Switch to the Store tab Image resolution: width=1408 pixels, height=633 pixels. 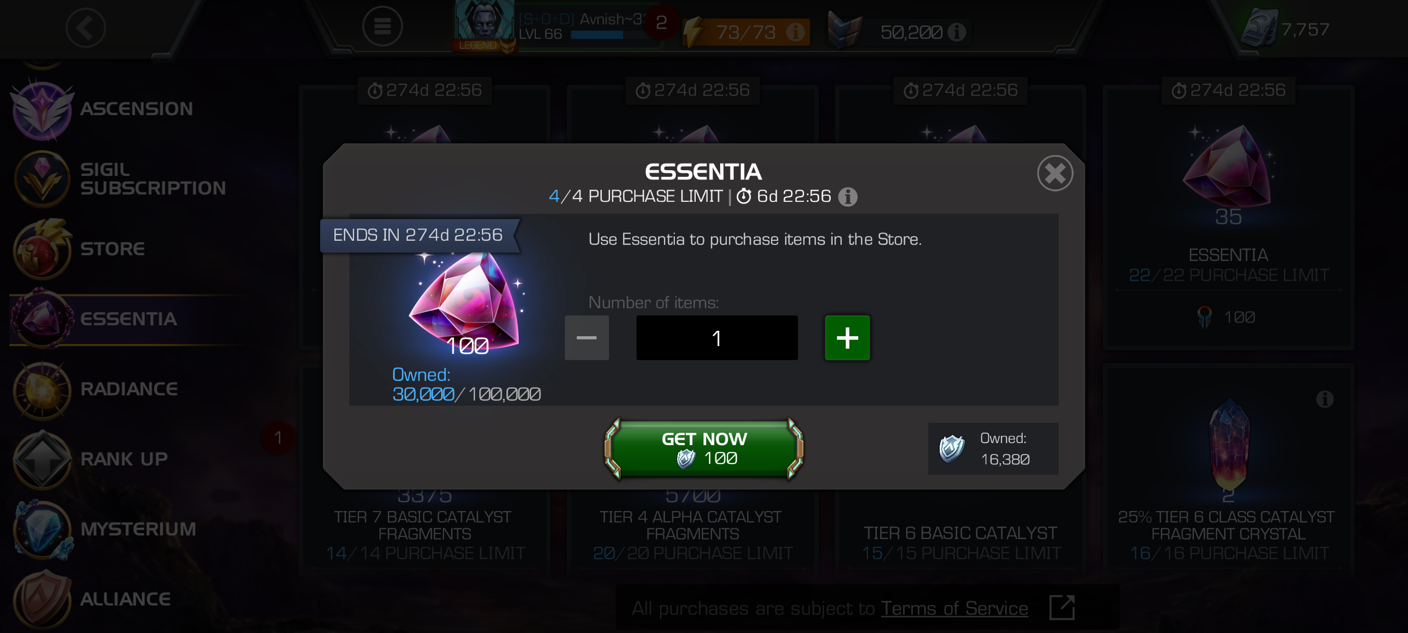pyautogui.click(x=112, y=249)
